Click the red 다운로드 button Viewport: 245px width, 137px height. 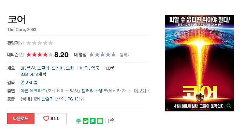click(21, 119)
